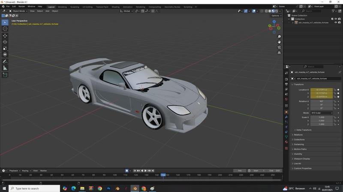Screen dimensions: 343x192
Task: Open the rotation Mode XYZ Euler dropdown
Action: point(322,113)
